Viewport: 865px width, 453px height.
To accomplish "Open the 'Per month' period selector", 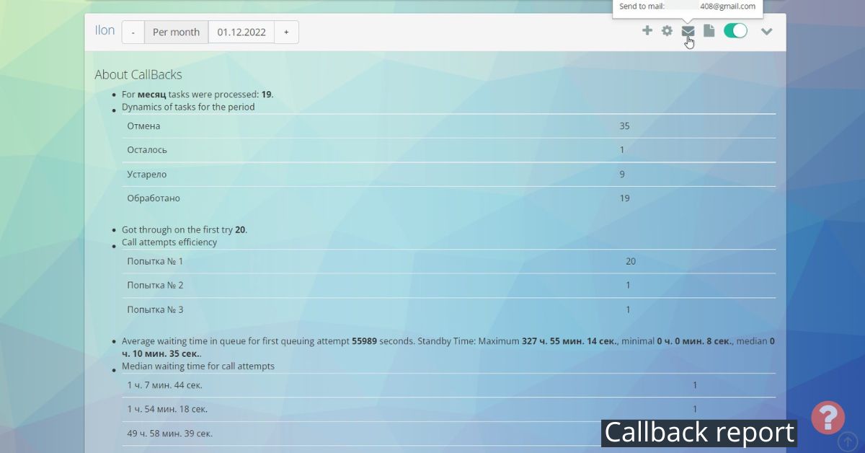I will [176, 32].
